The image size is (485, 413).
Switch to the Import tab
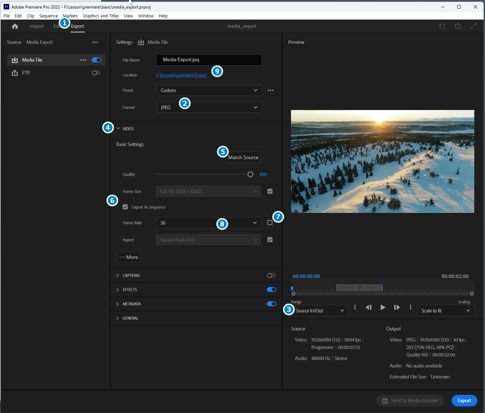coord(36,26)
